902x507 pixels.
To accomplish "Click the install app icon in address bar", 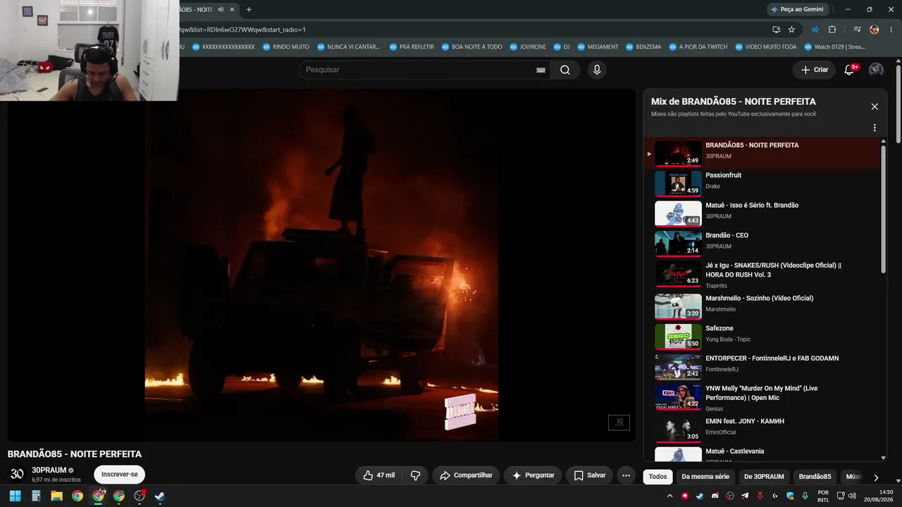I will pyautogui.click(x=776, y=30).
